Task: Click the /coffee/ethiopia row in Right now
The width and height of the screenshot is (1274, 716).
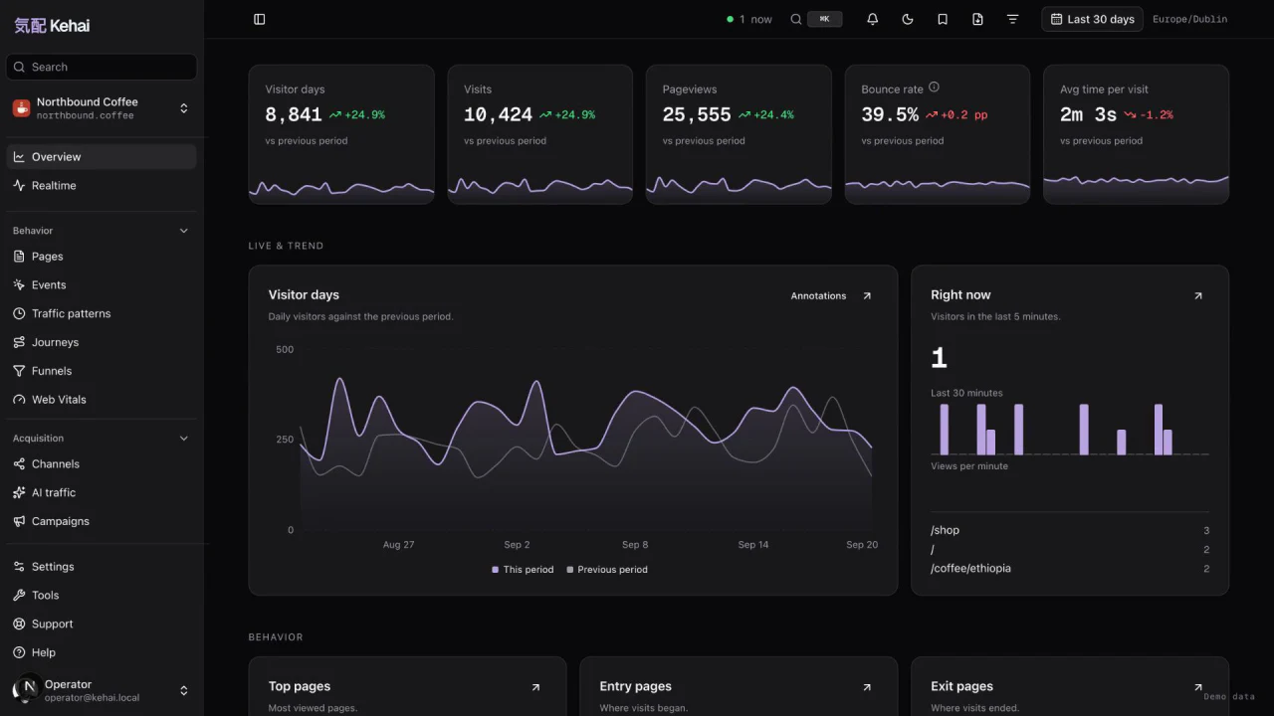Action: [x=1070, y=569]
